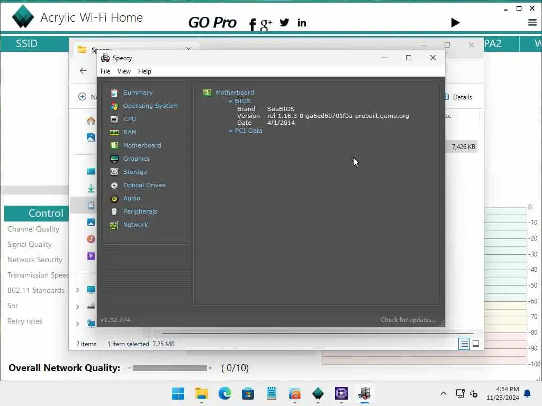
Task: Click the New button in File Explorer
Action: pos(87,97)
